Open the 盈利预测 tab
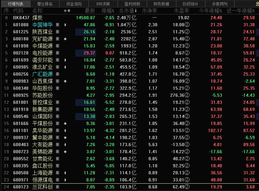Viewport: 259px width, 191px height. click(x=132, y=4)
